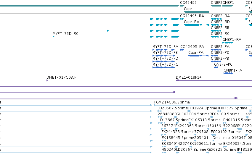The image size is (252, 154).
Task: Select the EK106313.5prime EST label
Action: tap(204, 120)
